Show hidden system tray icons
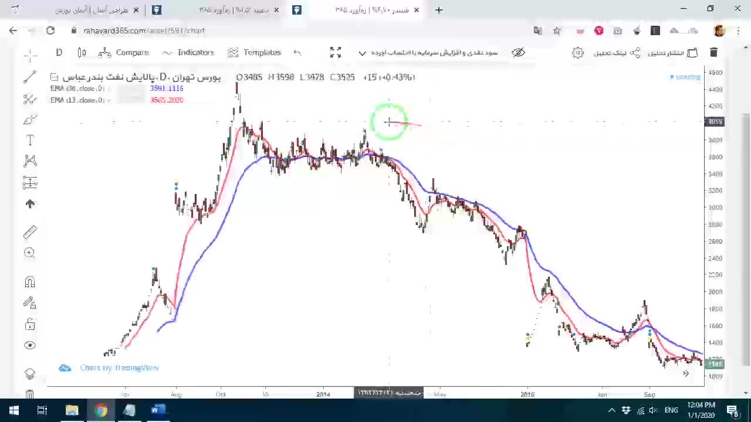751x422 pixels. point(611,410)
